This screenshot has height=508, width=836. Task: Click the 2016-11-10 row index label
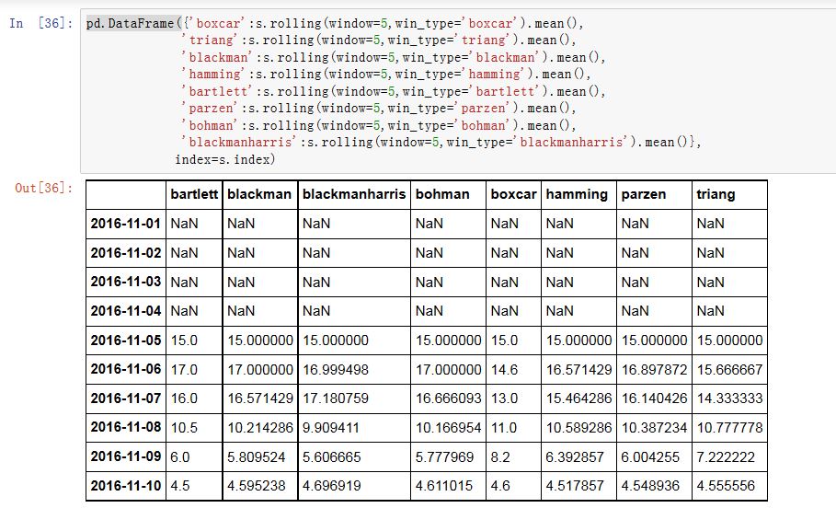126,486
